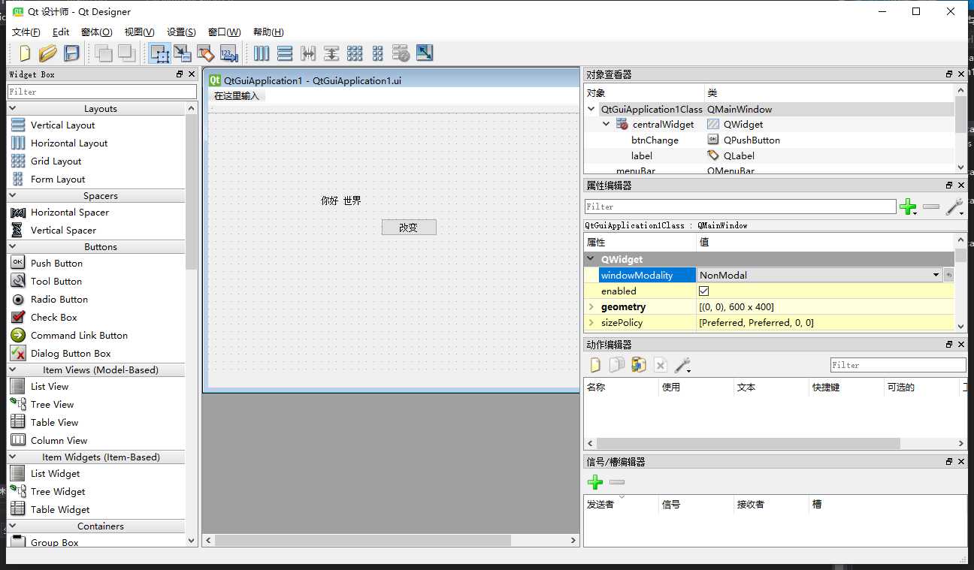The height and width of the screenshot is (570, 974).
Task: Click the Break Layout toolbar icon
Action: click(x=401, y=53)
